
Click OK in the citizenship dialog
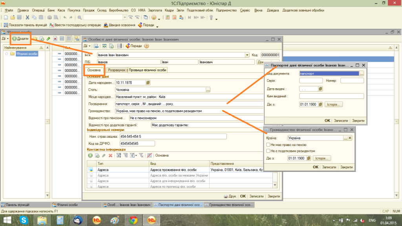316,167
